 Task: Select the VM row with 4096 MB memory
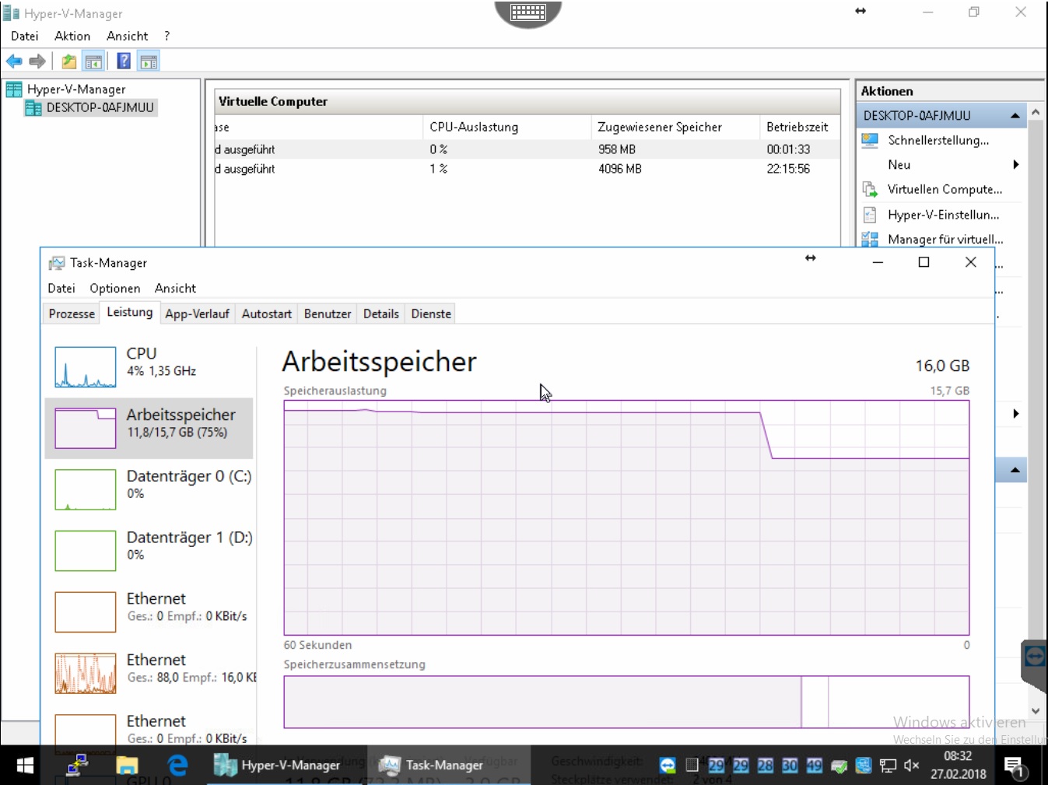click(x=528, y=169)
